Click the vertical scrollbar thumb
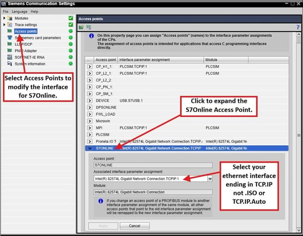 (299, 136)
